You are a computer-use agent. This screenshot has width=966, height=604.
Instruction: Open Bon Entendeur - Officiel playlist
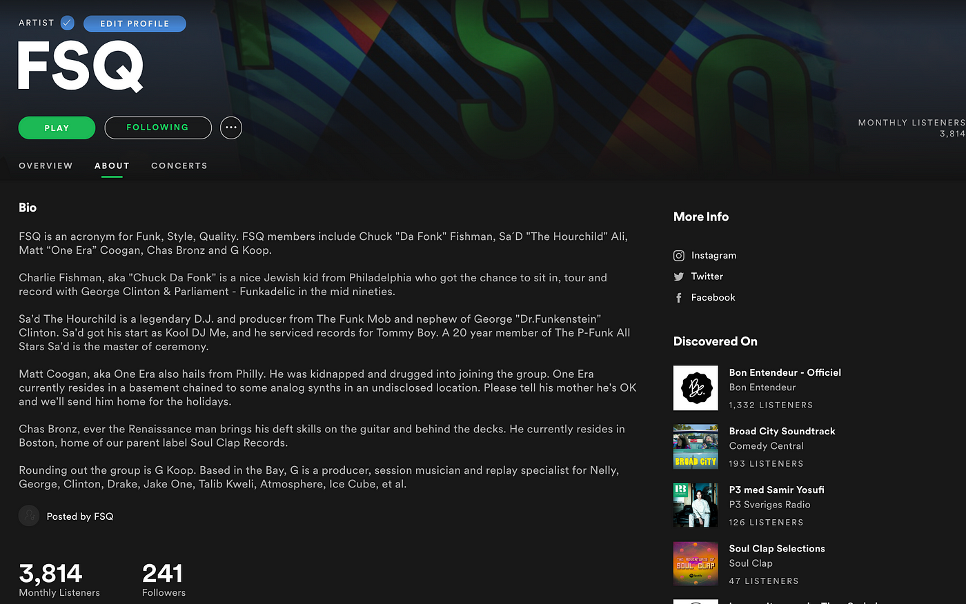click(785, 372)
